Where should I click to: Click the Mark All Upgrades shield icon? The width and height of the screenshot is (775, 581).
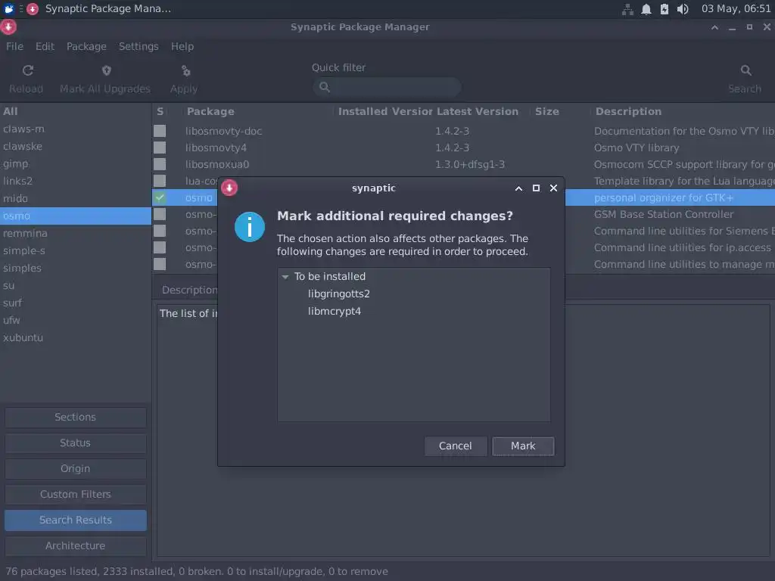tap(106, 70)
